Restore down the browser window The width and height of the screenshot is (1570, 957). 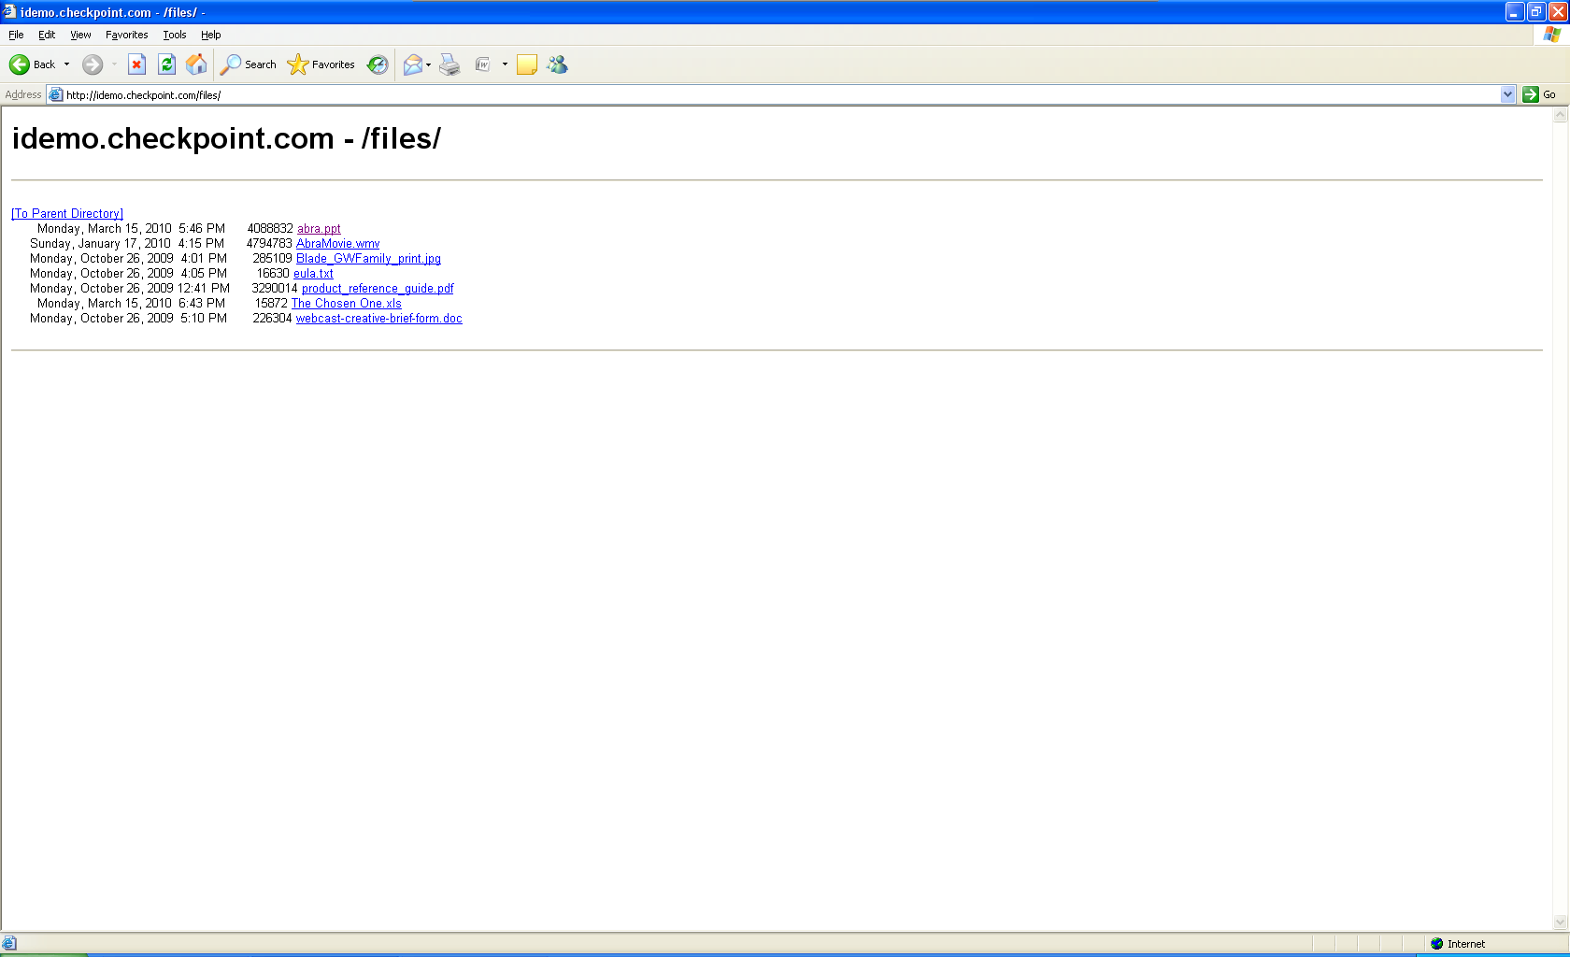pos(1536,12)
